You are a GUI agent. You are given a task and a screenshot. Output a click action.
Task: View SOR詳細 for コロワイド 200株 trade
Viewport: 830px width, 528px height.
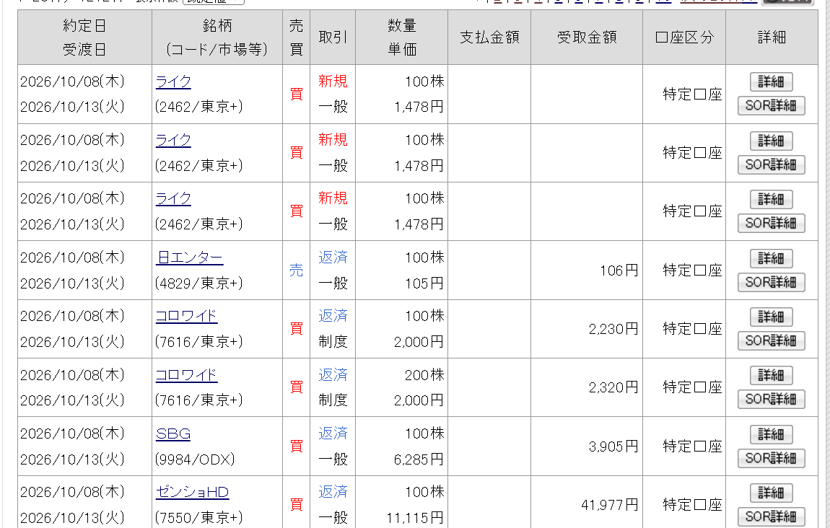pyautogui.click(x=772, y=400)
